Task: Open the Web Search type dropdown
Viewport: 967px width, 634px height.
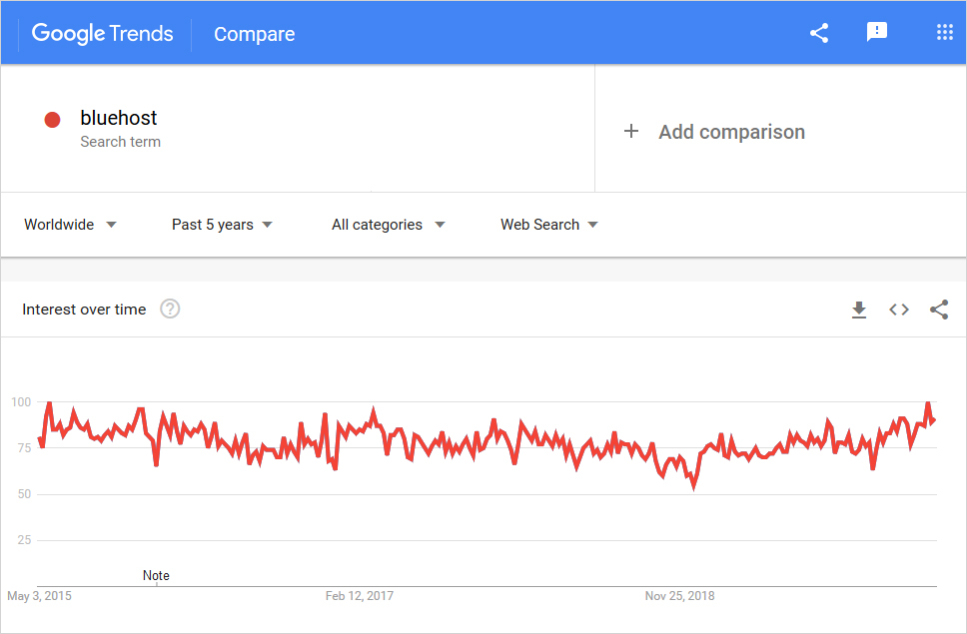Action: (x=549, y=225)
